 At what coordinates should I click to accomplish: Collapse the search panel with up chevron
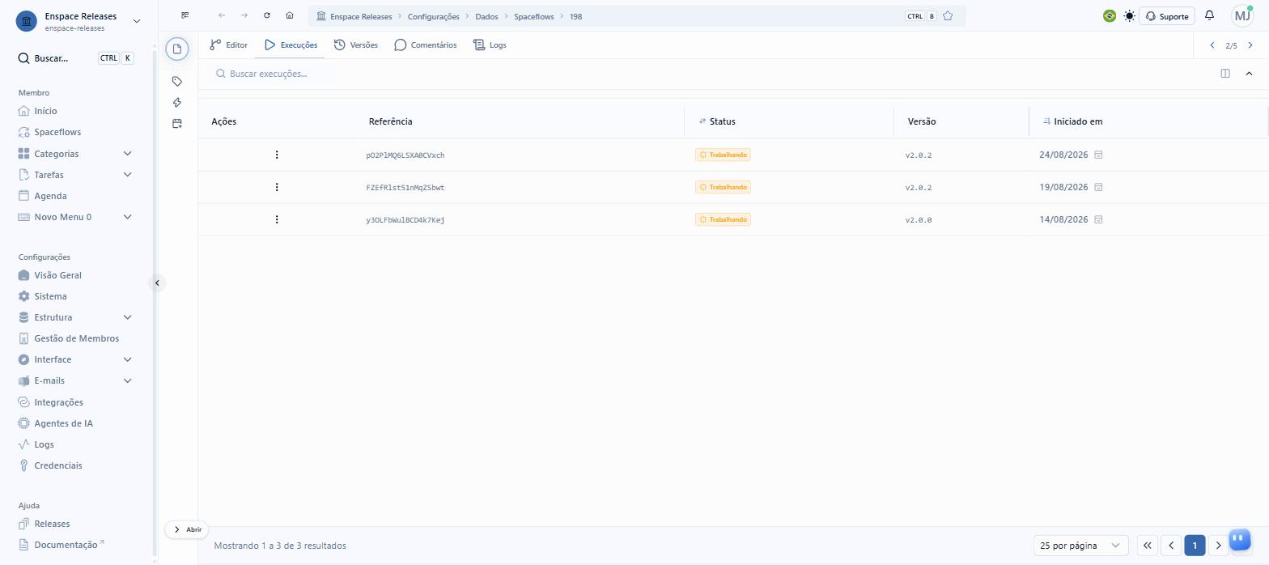[x=1249, y=74]
